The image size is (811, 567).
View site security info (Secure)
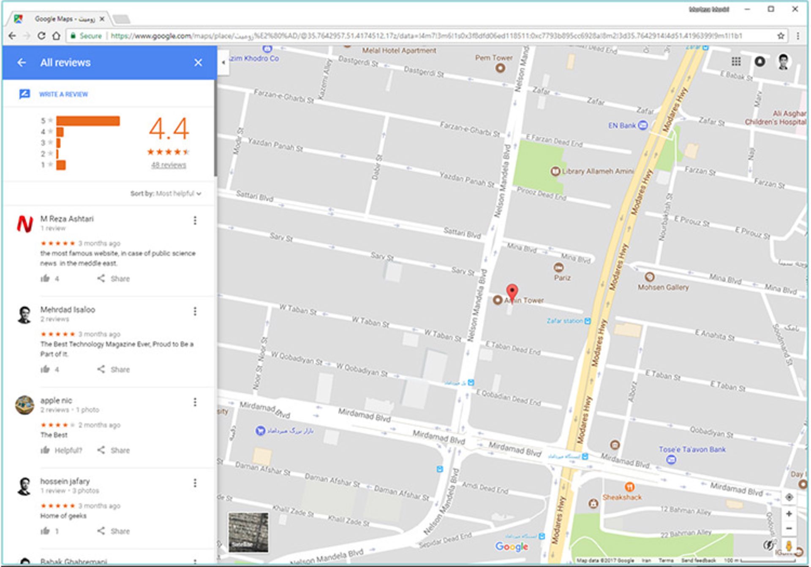tap(86, 36)
